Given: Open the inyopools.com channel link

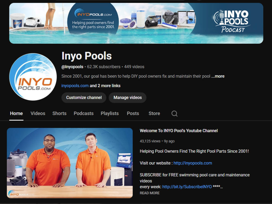Looking at the screenshot, I should pos(75,86).
